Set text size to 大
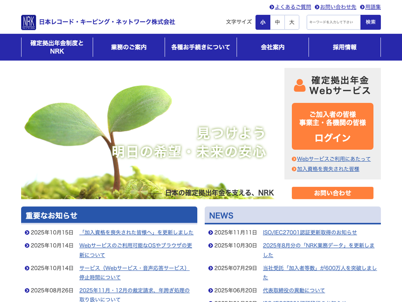 coord(292,22)
